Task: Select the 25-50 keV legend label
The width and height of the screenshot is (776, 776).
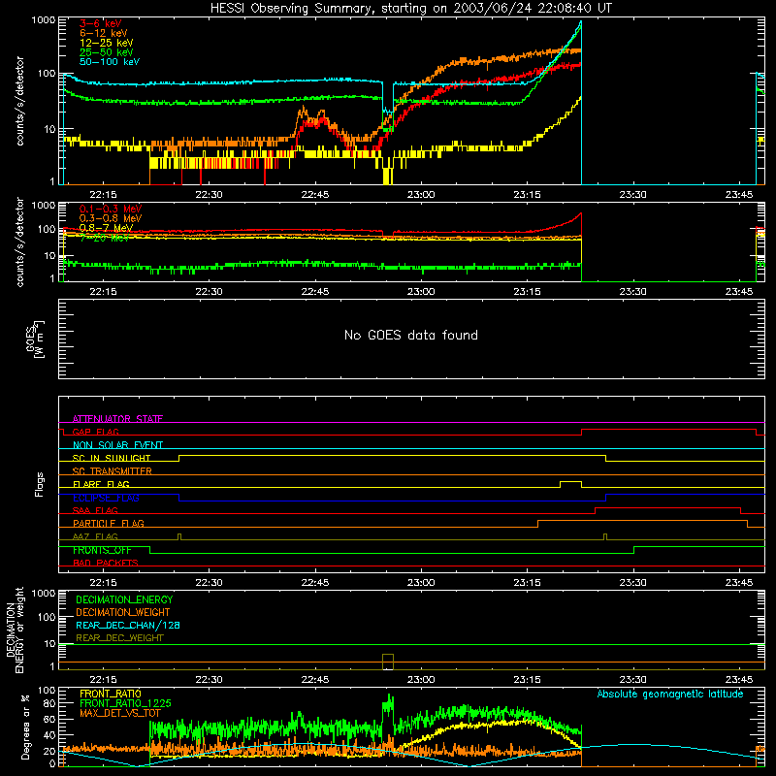Action: (x=107, y=52)
